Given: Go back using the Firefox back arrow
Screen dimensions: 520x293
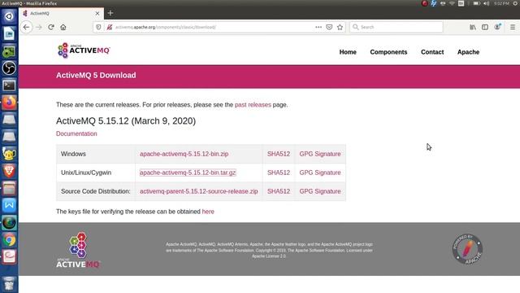Looking at the screenshot, I should click(x=26, y=27).
